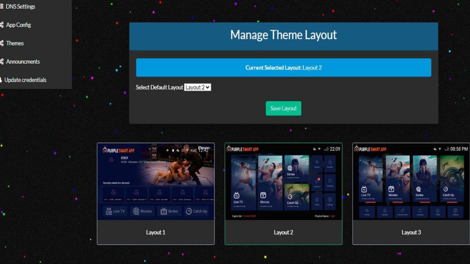The image size is (470, 264).
Task: Click the Current Selected Layout banner
Action: coord(283,67)
